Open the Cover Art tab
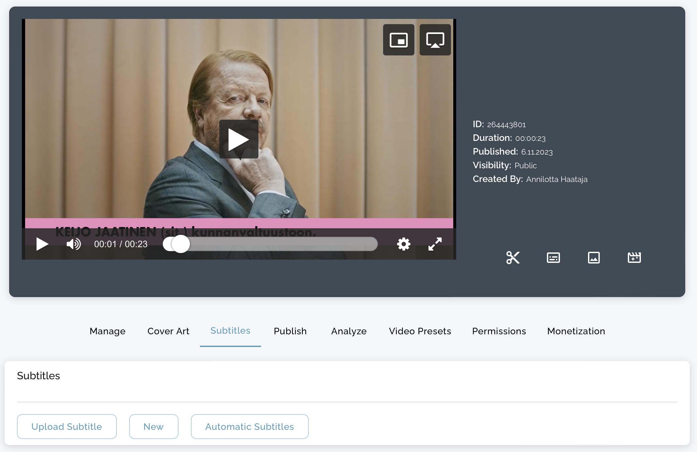 click(x=168, y=331)
